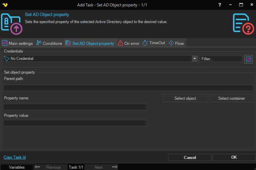Click the next task right arrow icon

(115, 167)
